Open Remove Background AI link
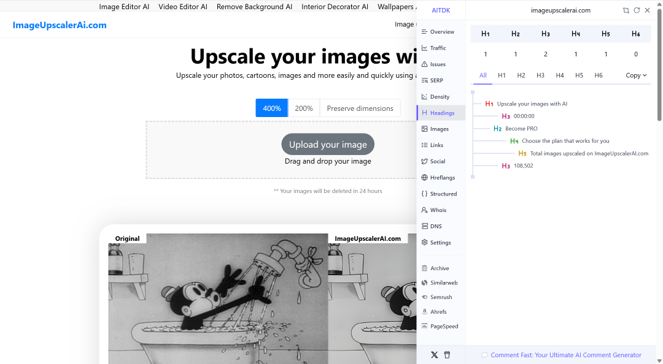Image resolution: width=663 pixels, height=364 pixels. [x=255, y=7]
